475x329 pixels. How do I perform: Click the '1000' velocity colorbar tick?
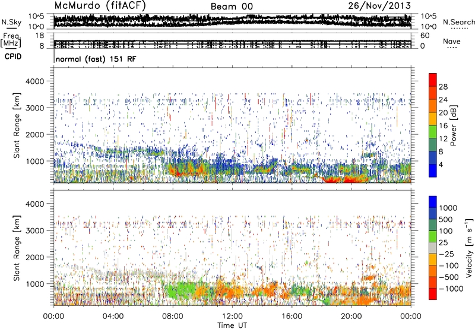[x=448, y=208]
